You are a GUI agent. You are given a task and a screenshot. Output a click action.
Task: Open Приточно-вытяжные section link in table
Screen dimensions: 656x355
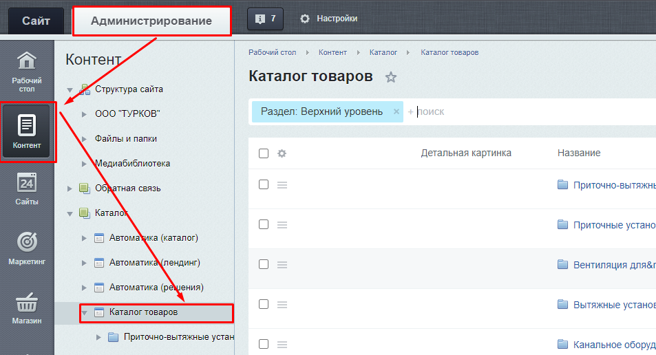pos(615,185)
